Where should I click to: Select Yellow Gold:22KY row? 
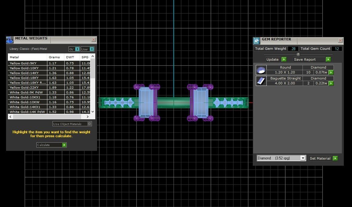point(49,87)
